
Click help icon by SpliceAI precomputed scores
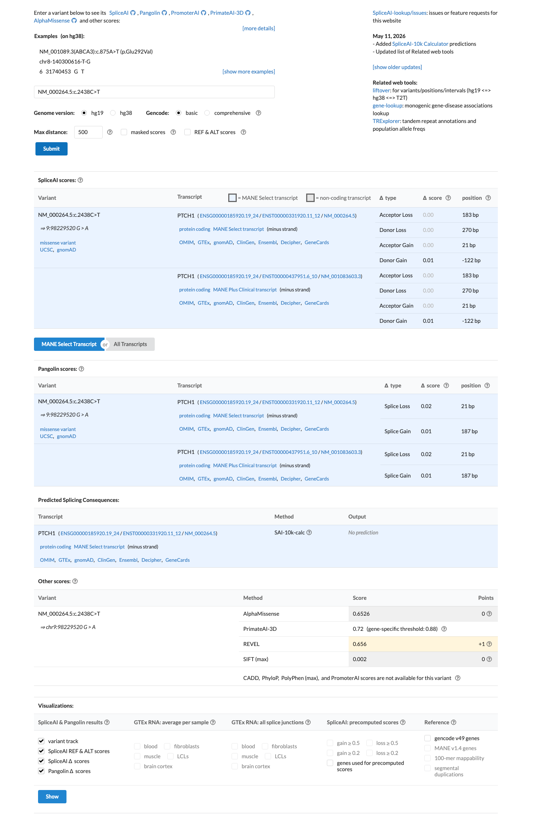[x=403, y=722]
